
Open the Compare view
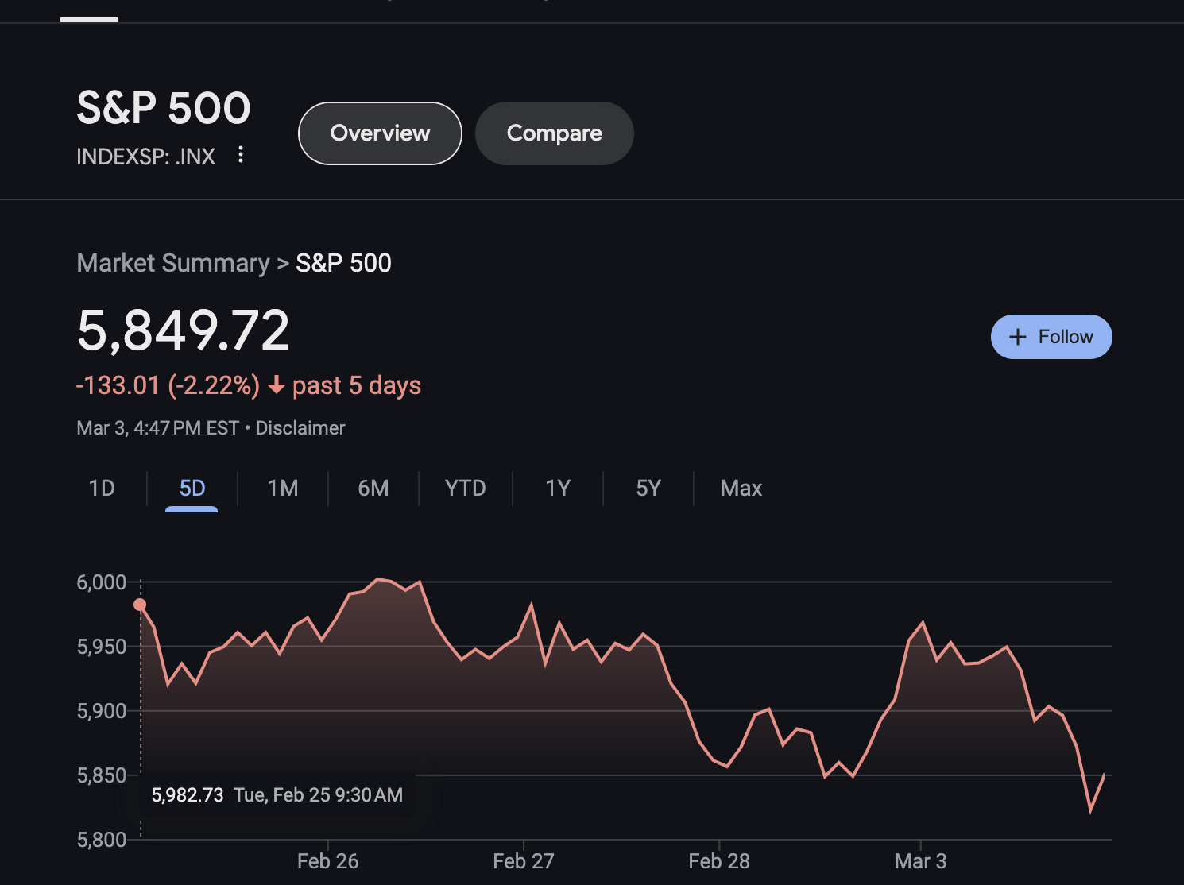point(555,133)
